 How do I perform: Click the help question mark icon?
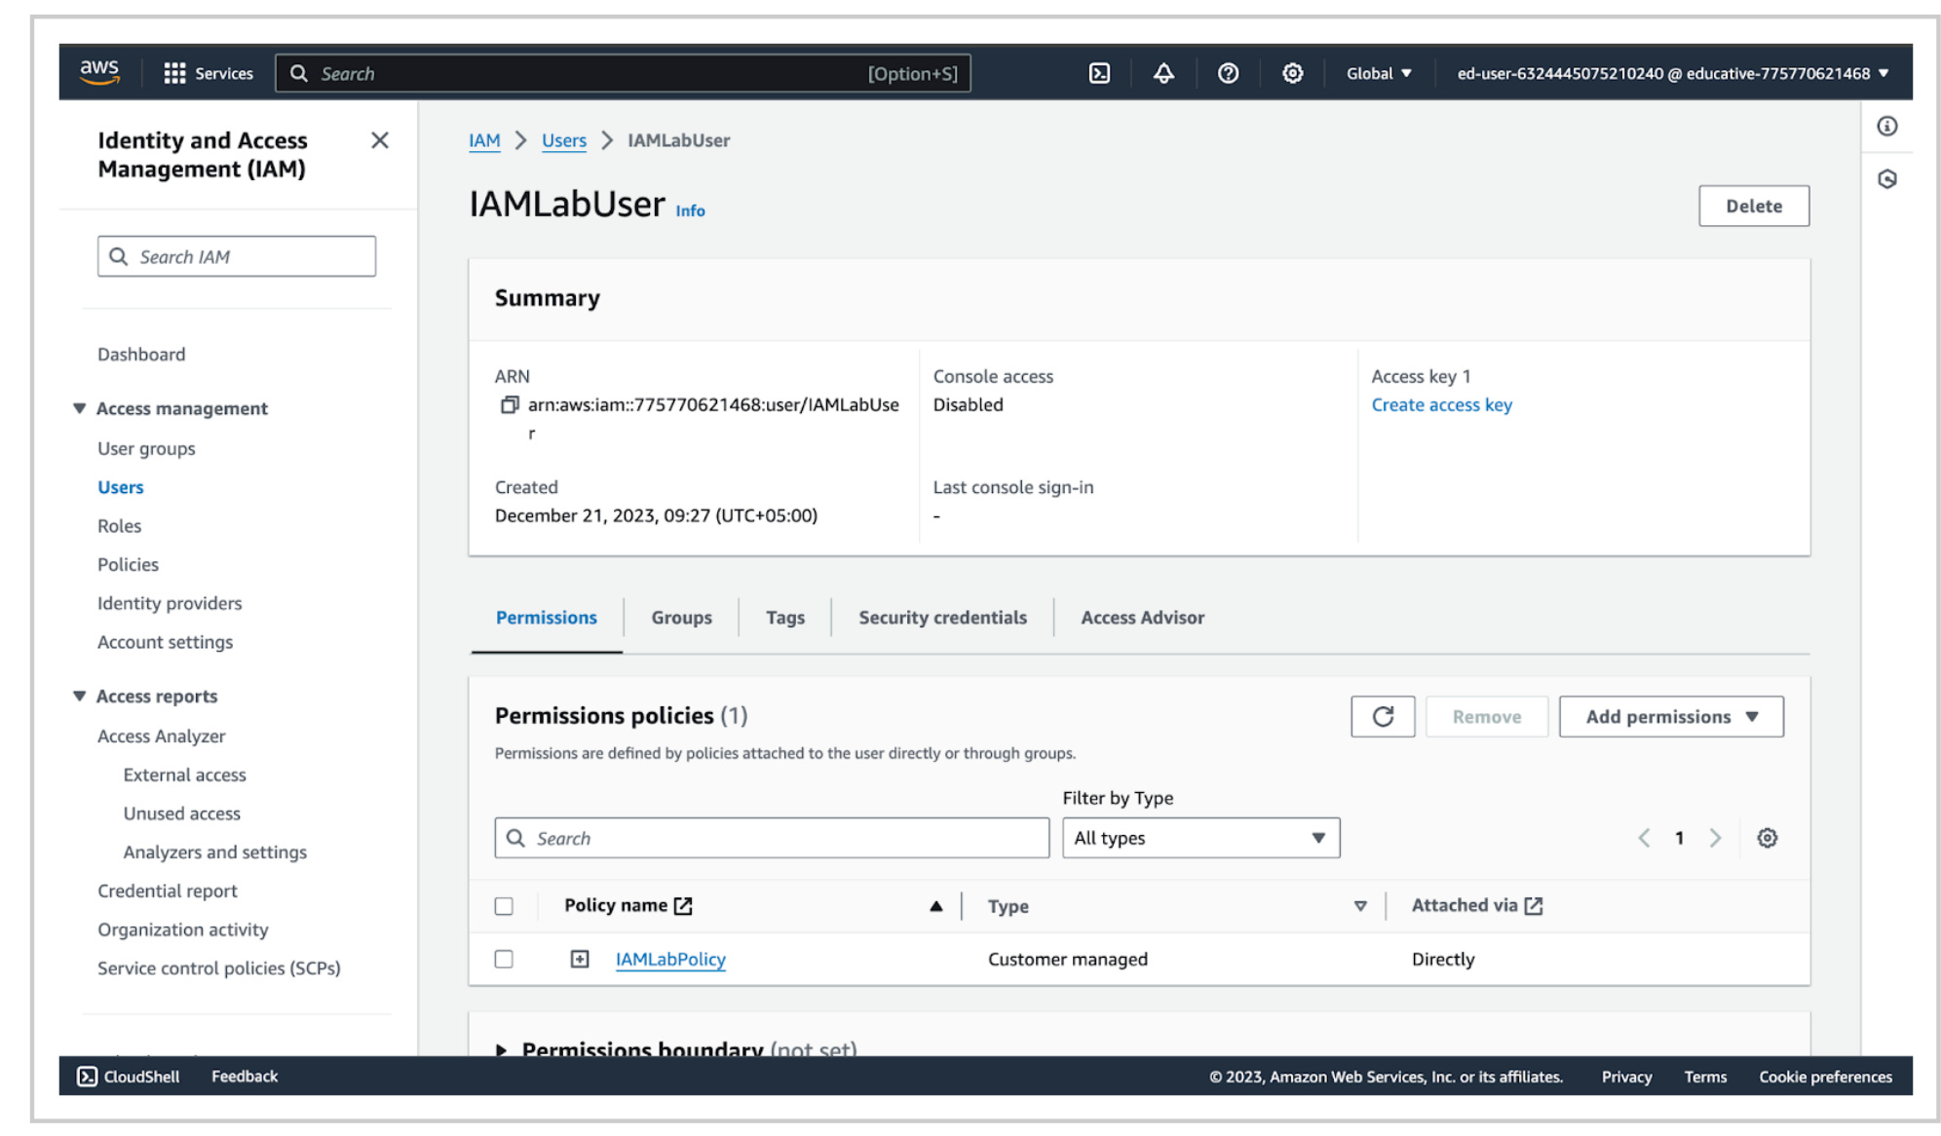tap(1228, 73)
